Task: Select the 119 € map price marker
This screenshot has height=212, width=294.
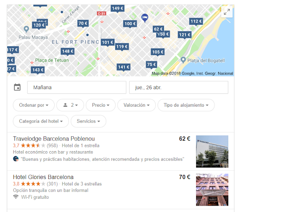Action: click(x=122, y=47)
